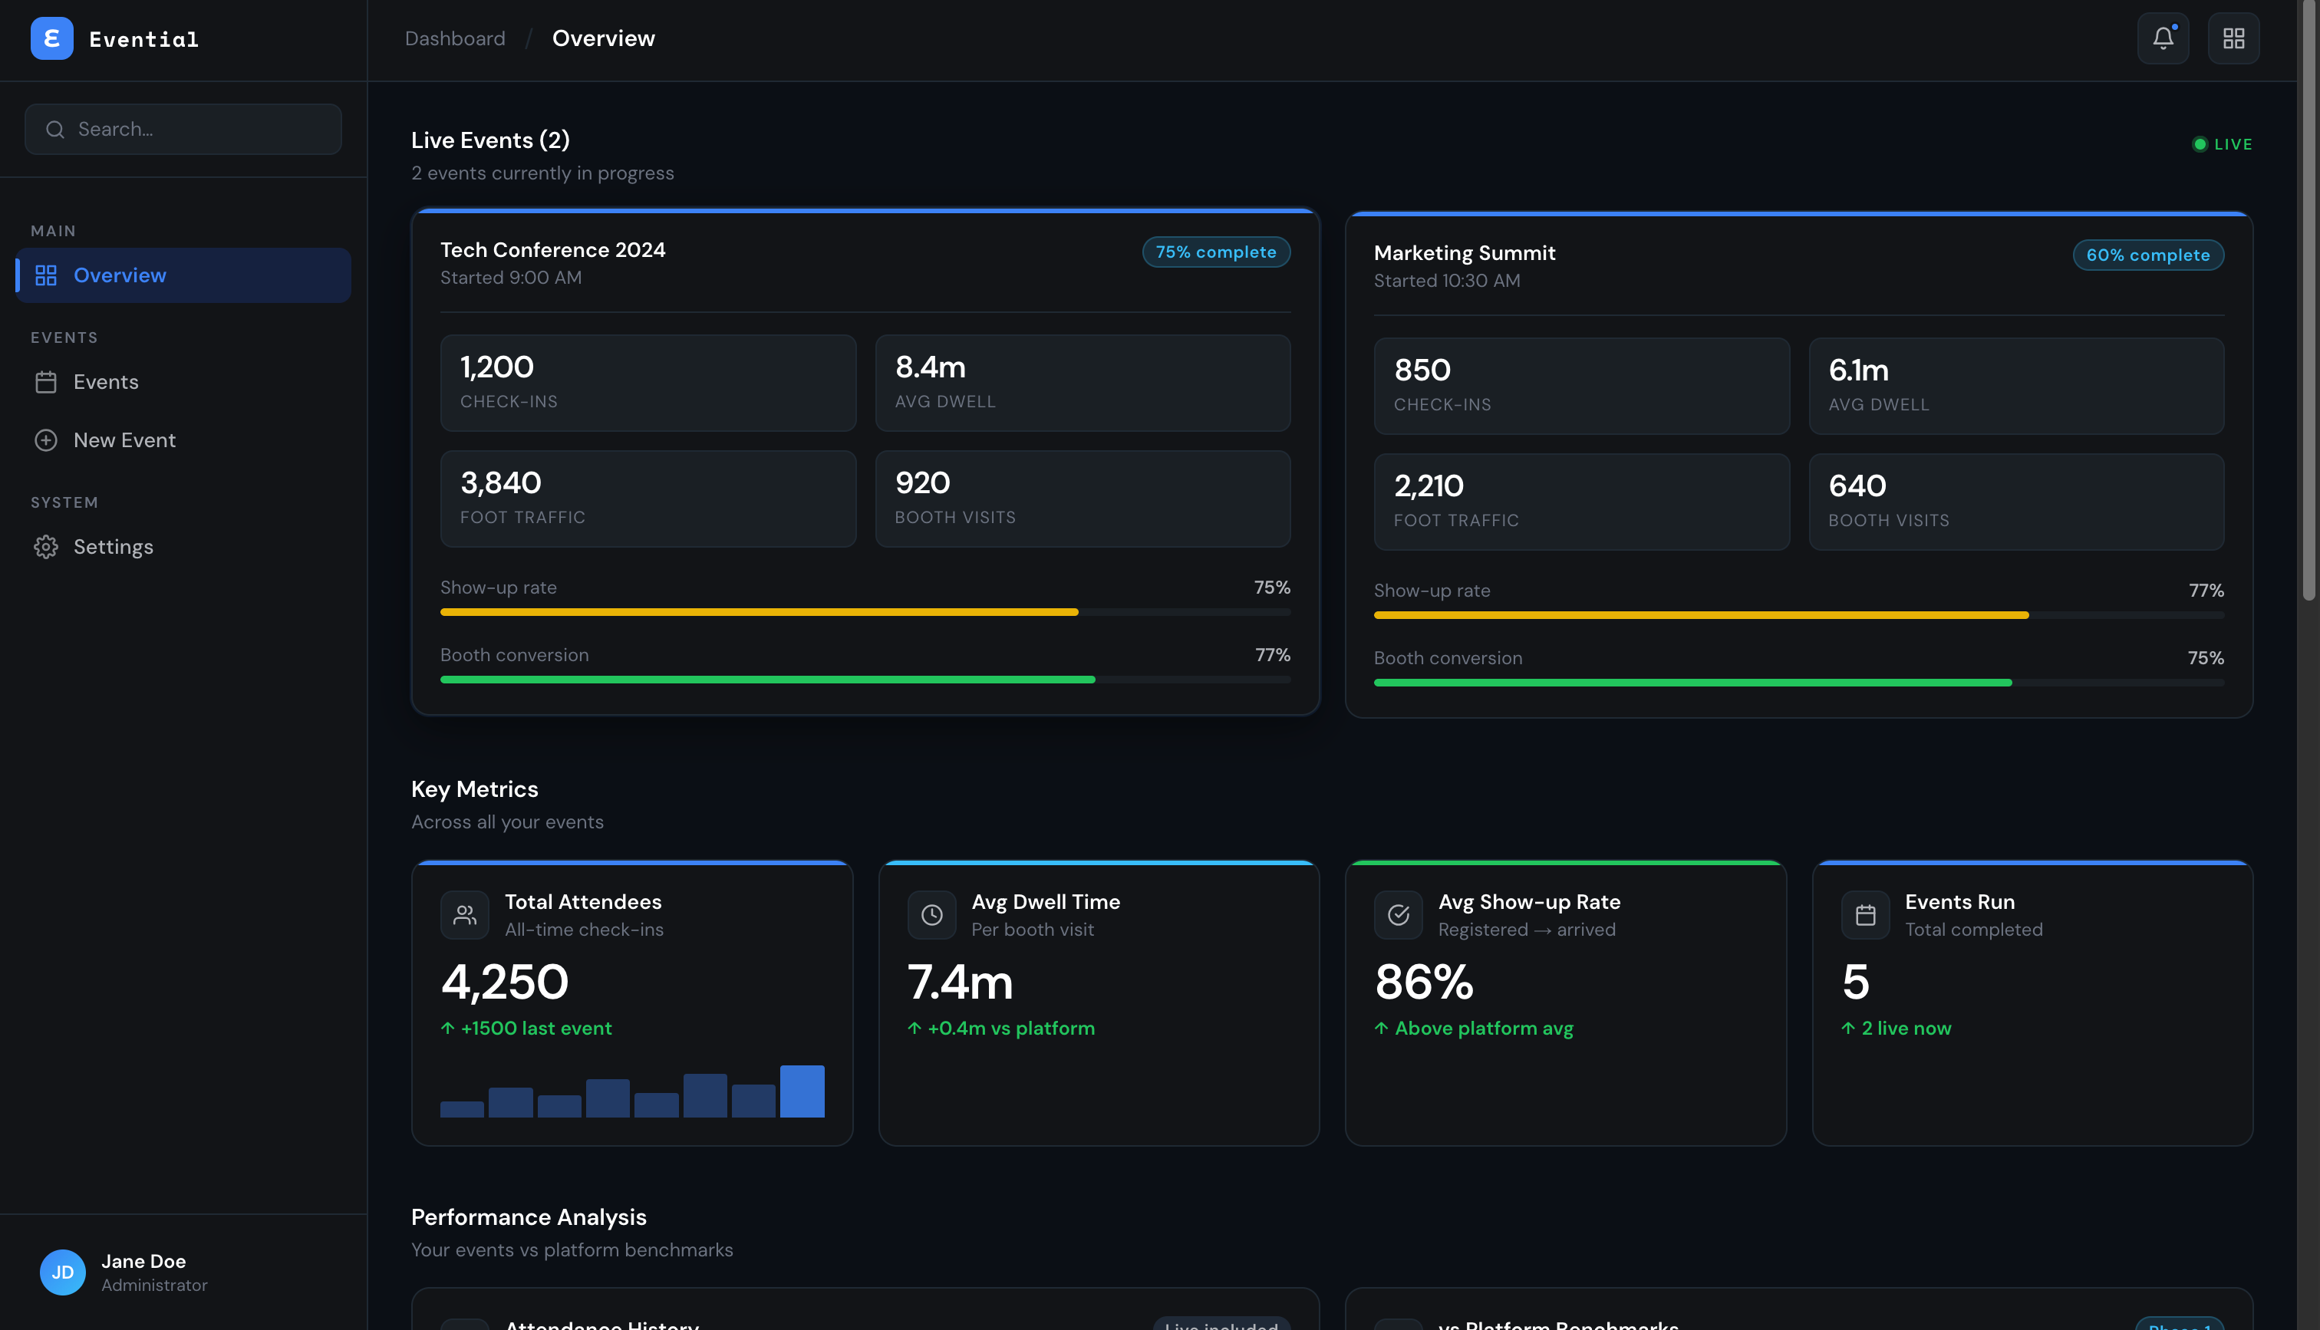Open Events from the sidebar
Screen dimensions: 2320x1330
click(183, 382)
